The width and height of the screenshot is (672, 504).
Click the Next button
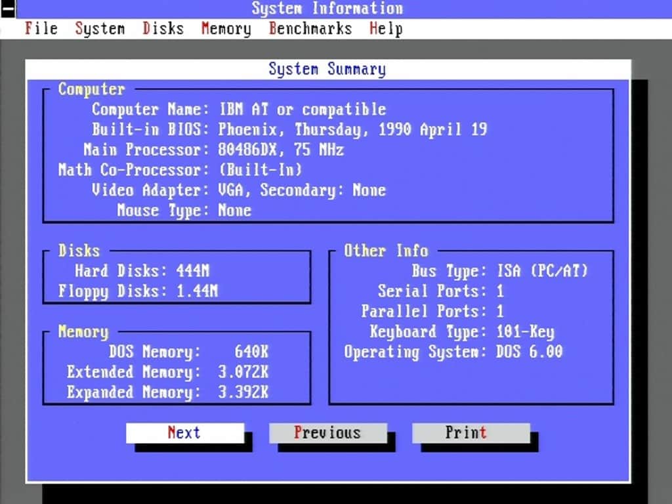[x=185, y=433]
